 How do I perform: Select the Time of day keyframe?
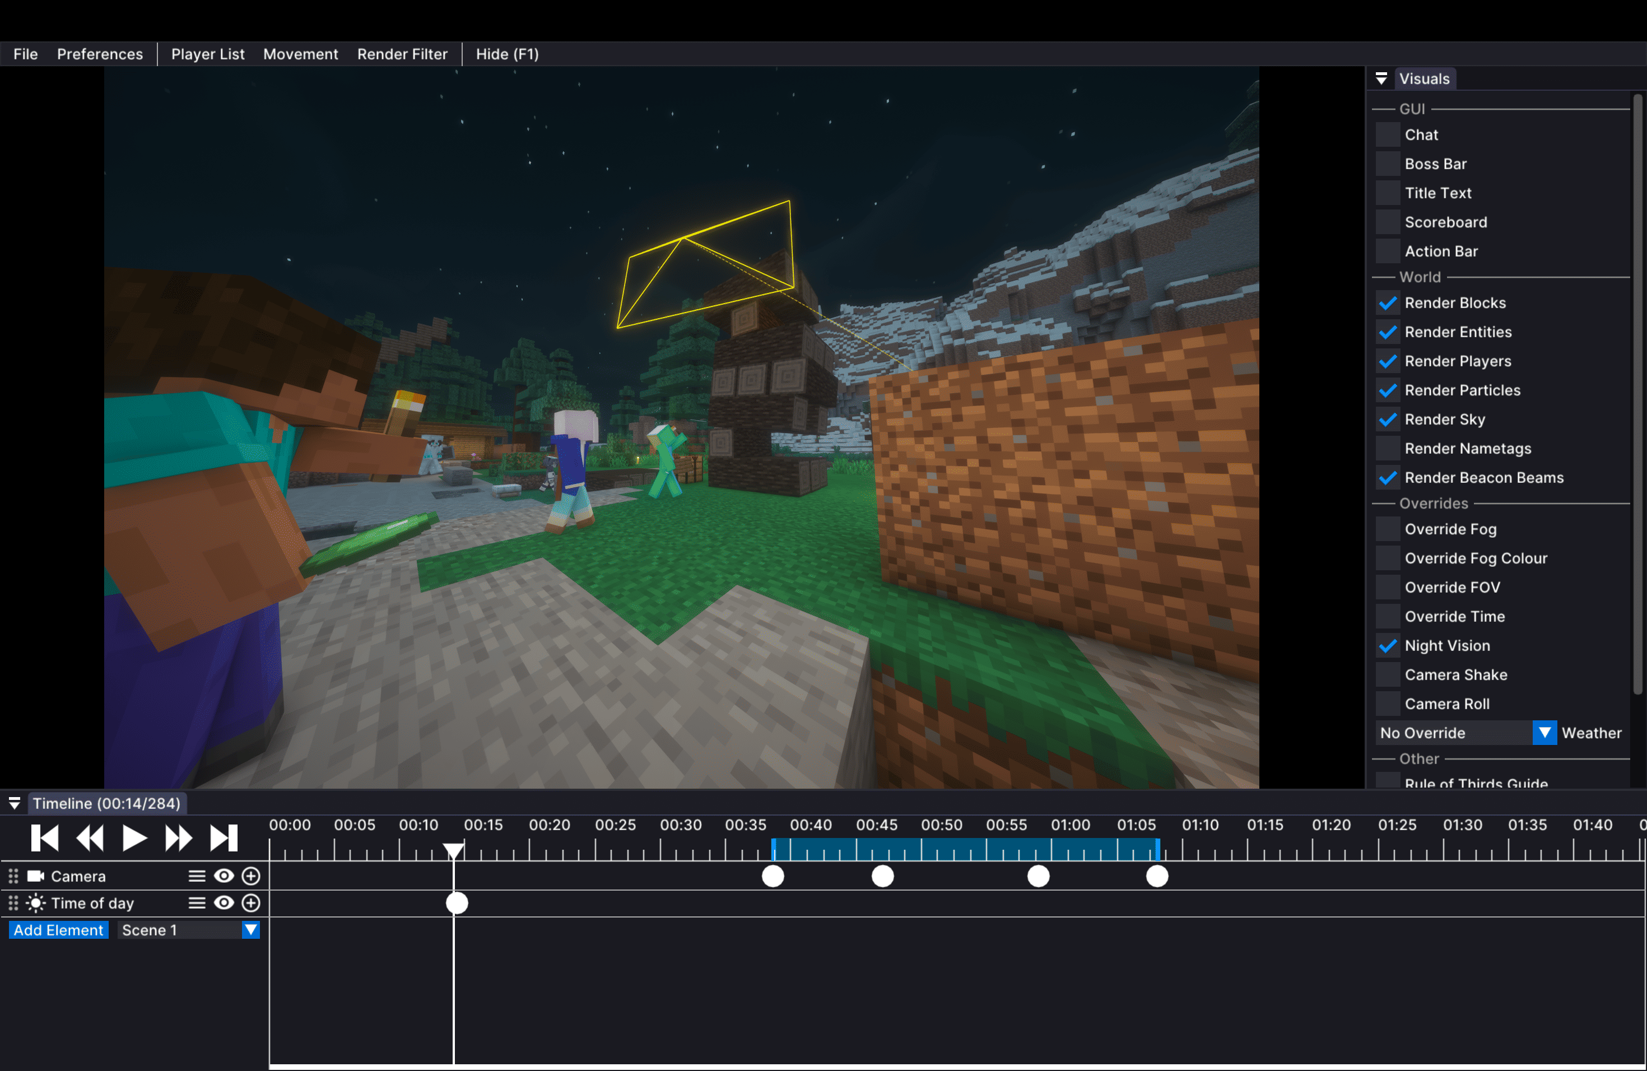point(457,903)
